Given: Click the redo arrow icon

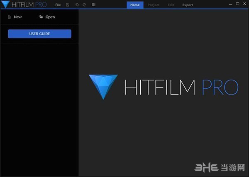Looking at the screenshot, I should click(84, 5).
